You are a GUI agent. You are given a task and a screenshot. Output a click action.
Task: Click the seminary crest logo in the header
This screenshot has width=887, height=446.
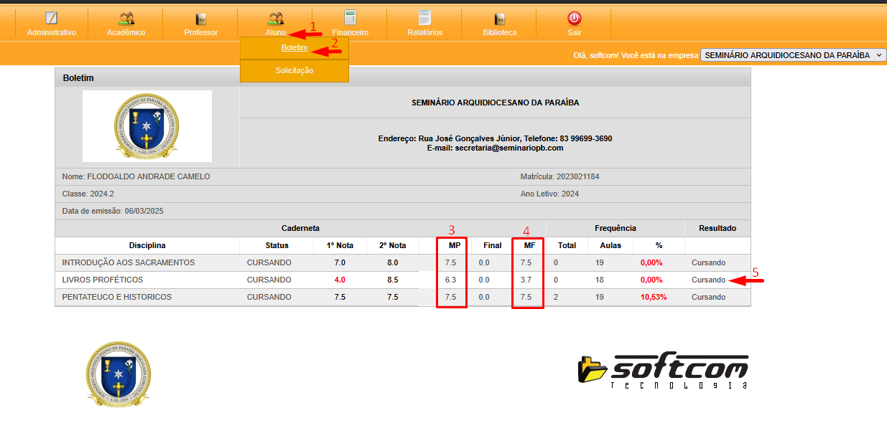point(147,126)
